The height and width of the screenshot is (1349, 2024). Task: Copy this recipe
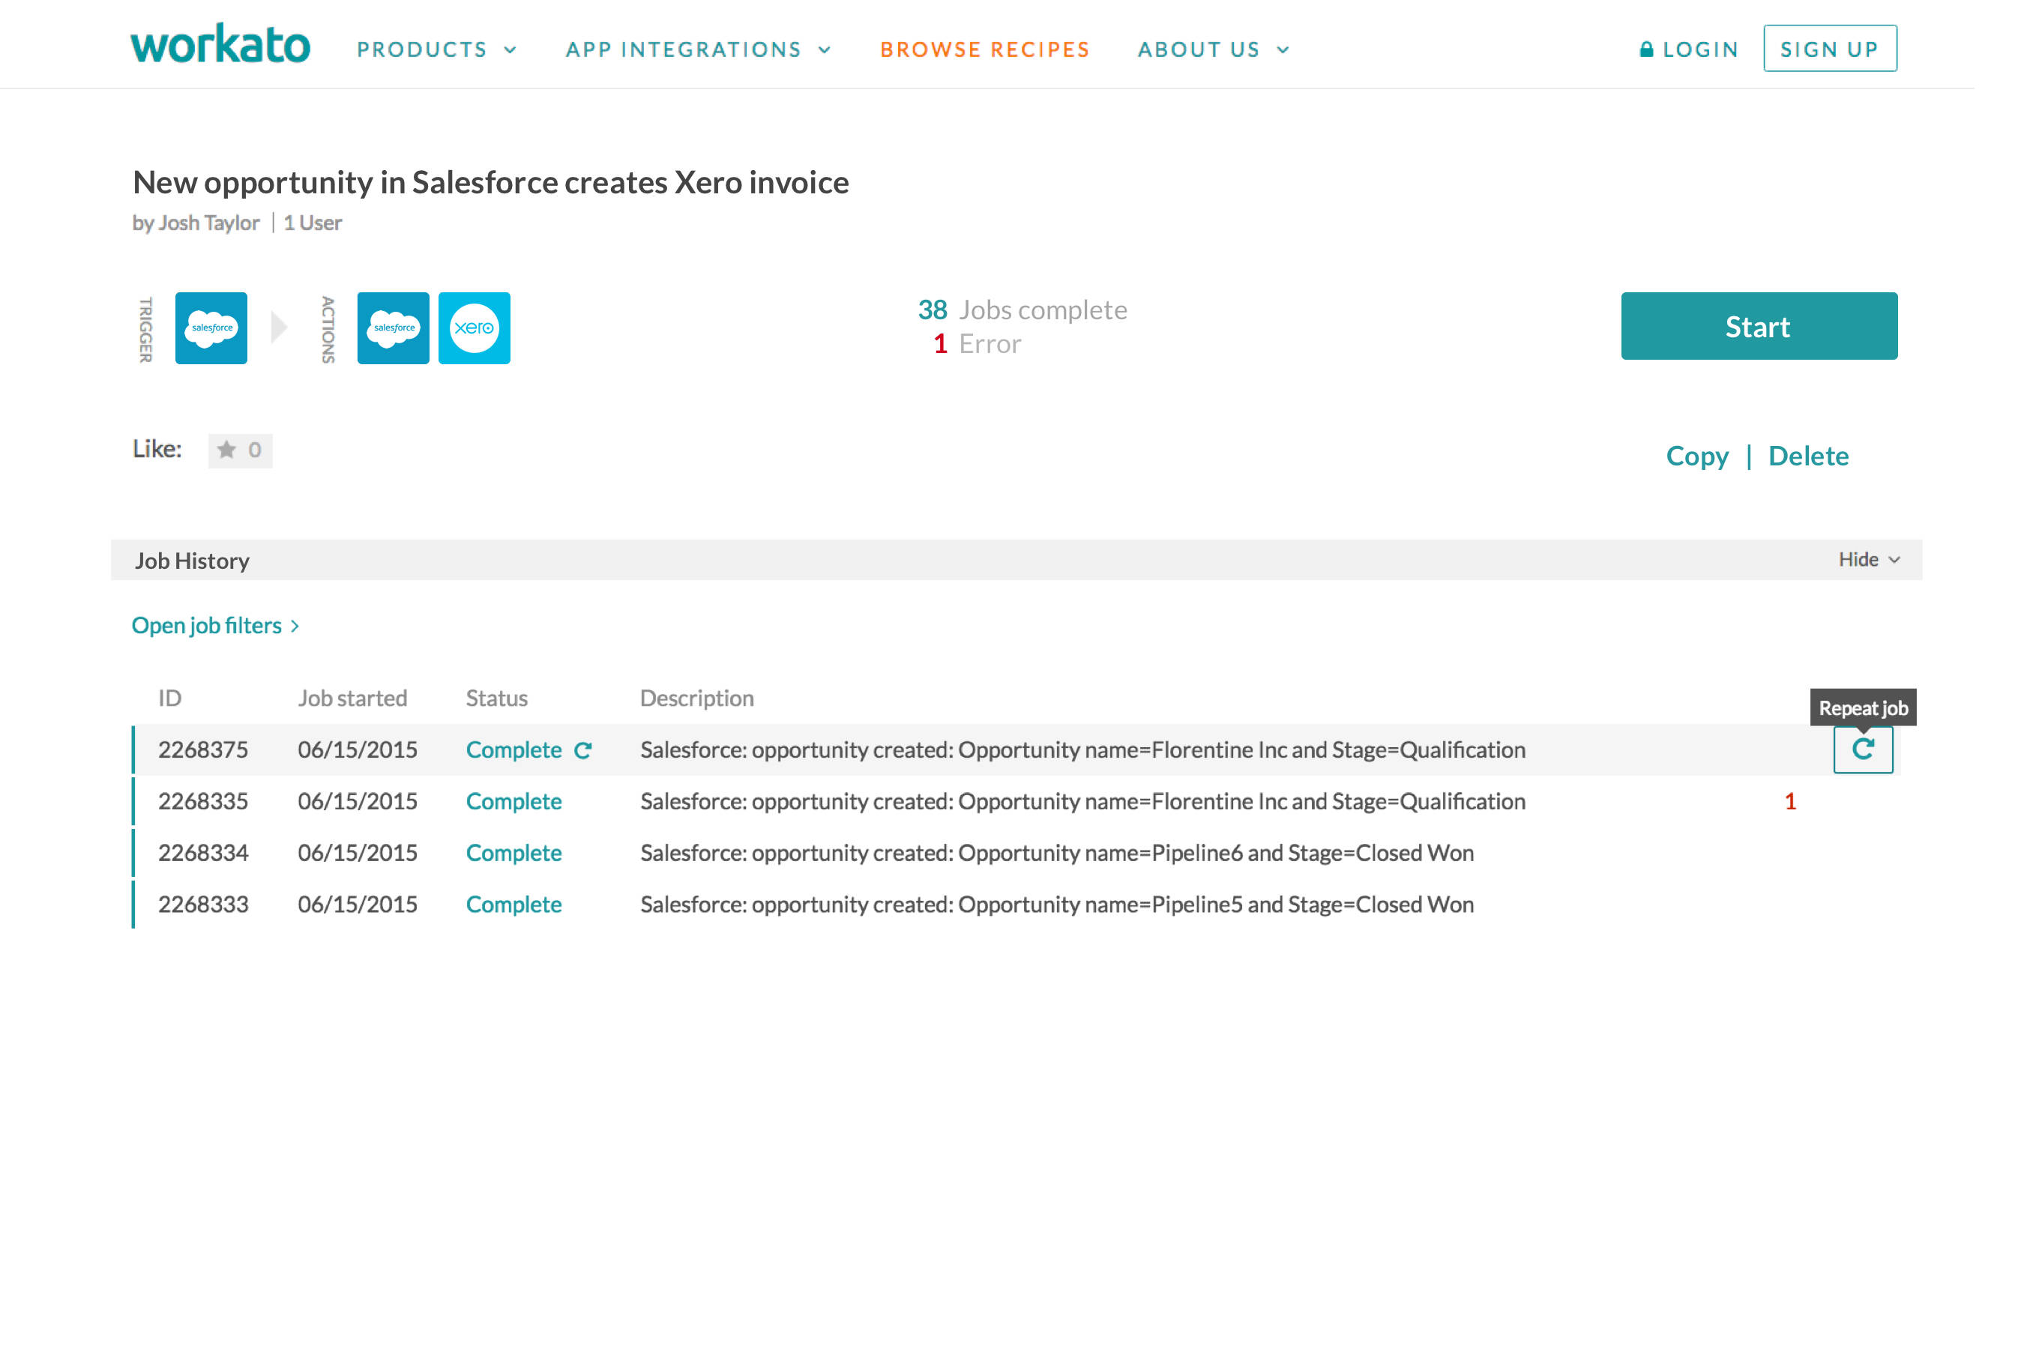coord(1696,456)
